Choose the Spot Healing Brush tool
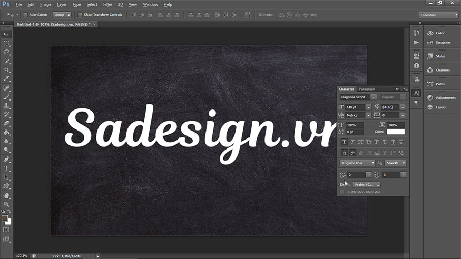 click(6, 88)
